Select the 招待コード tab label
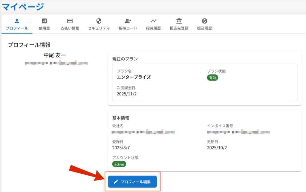The width and height of the screenshot is (306, 192). (x=128, y=29)
